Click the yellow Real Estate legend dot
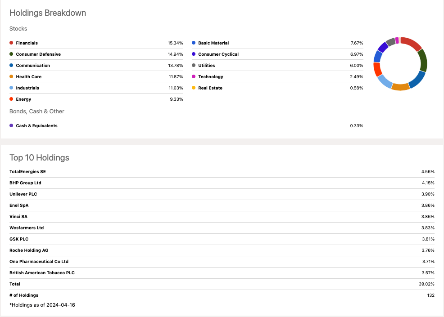Image resolution: width=444 pixels, height=317 pixels. [x=194, y=88]
